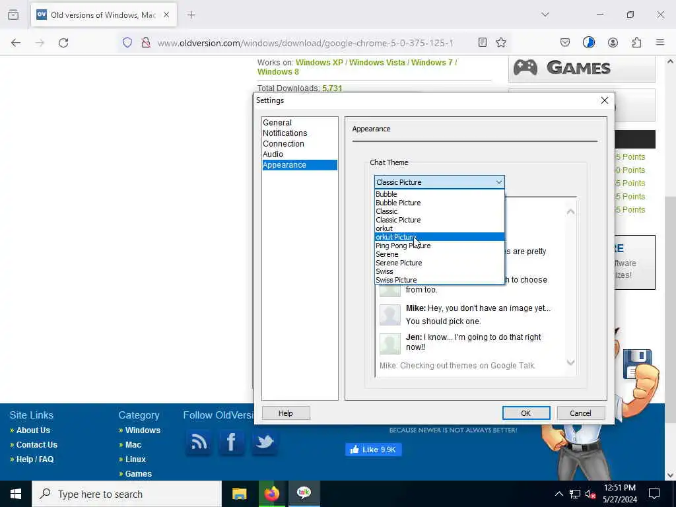Select Connection in Settings list
Image resolution: width=676 pixels, height=507 pixels.
tap(300, 143)
